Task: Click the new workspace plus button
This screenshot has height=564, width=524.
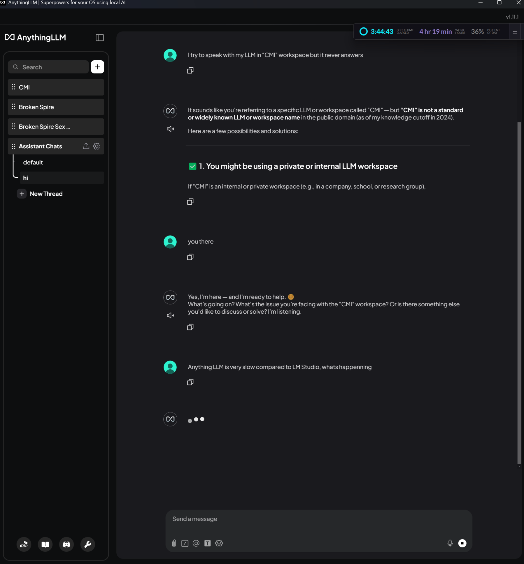Action: 97,67
